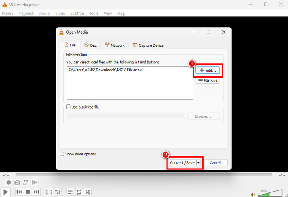
Task: Switch to the Disc tab
Action: pos(91,45)
